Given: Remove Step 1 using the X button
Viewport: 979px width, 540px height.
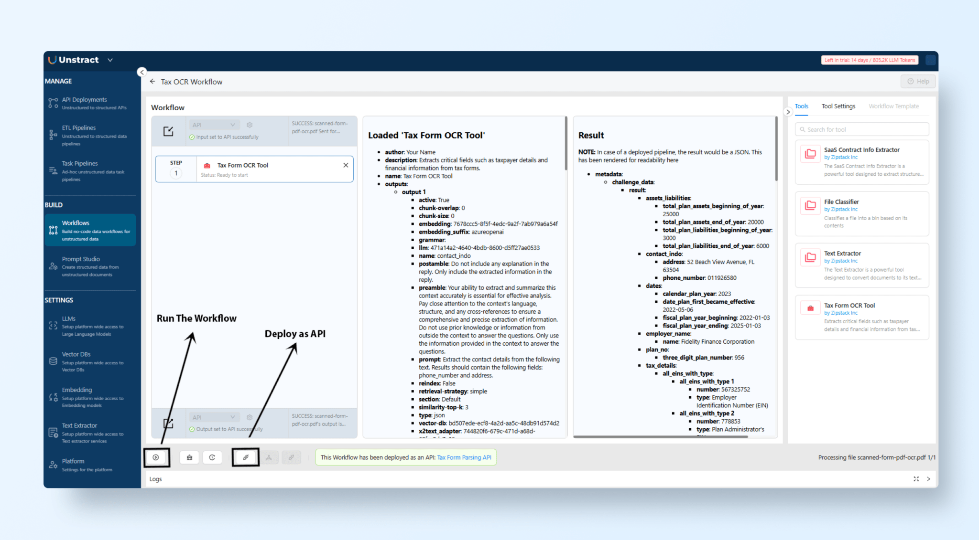Looking at the screenshot, I should click(x=346, y=165).
